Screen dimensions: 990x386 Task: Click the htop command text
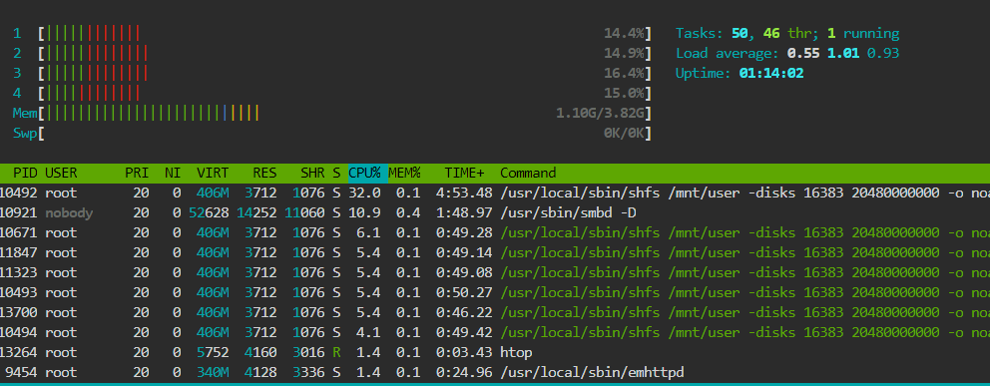(516, 352)
